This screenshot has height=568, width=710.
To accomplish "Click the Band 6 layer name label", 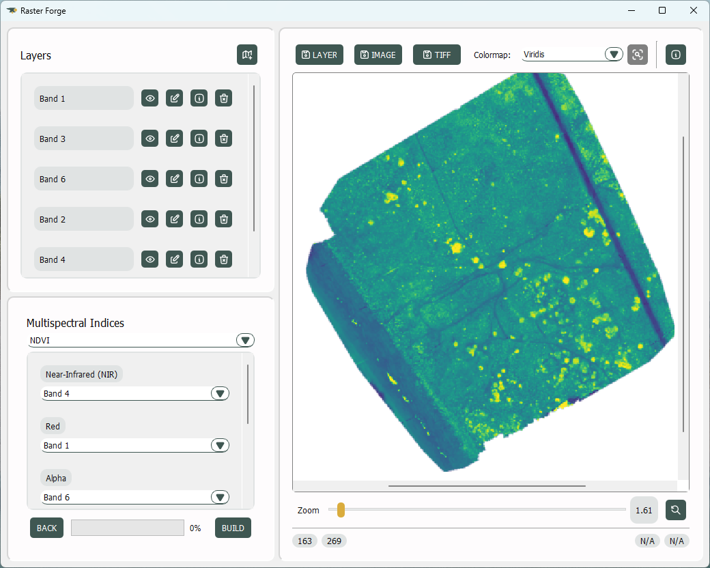I will click(x=84, y=179).
